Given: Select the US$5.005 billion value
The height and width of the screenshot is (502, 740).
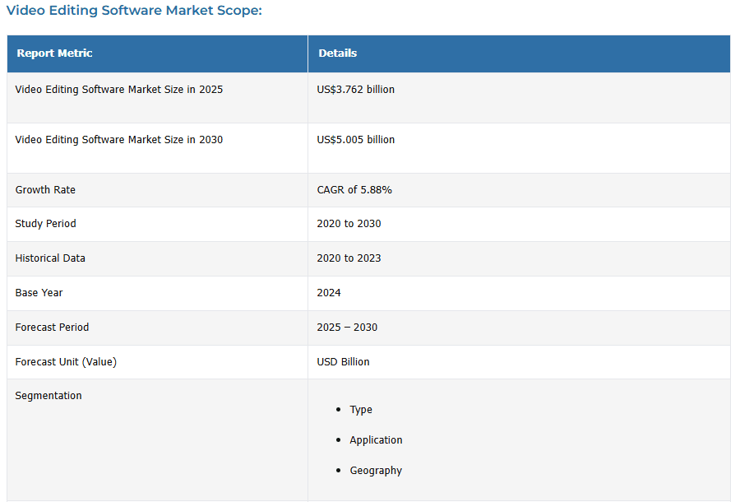Looking at the screenshot, I should [x=355, y=140].
